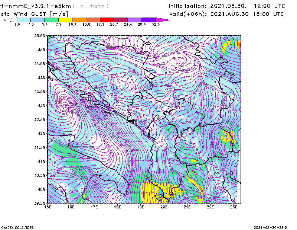Viewport: 297px width, 230px height.
Task: Click the "40N" latitude label
Action: [x=42, y=189]
